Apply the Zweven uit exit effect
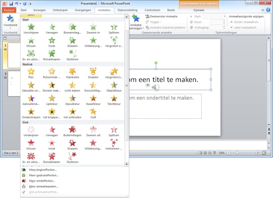 93,131
